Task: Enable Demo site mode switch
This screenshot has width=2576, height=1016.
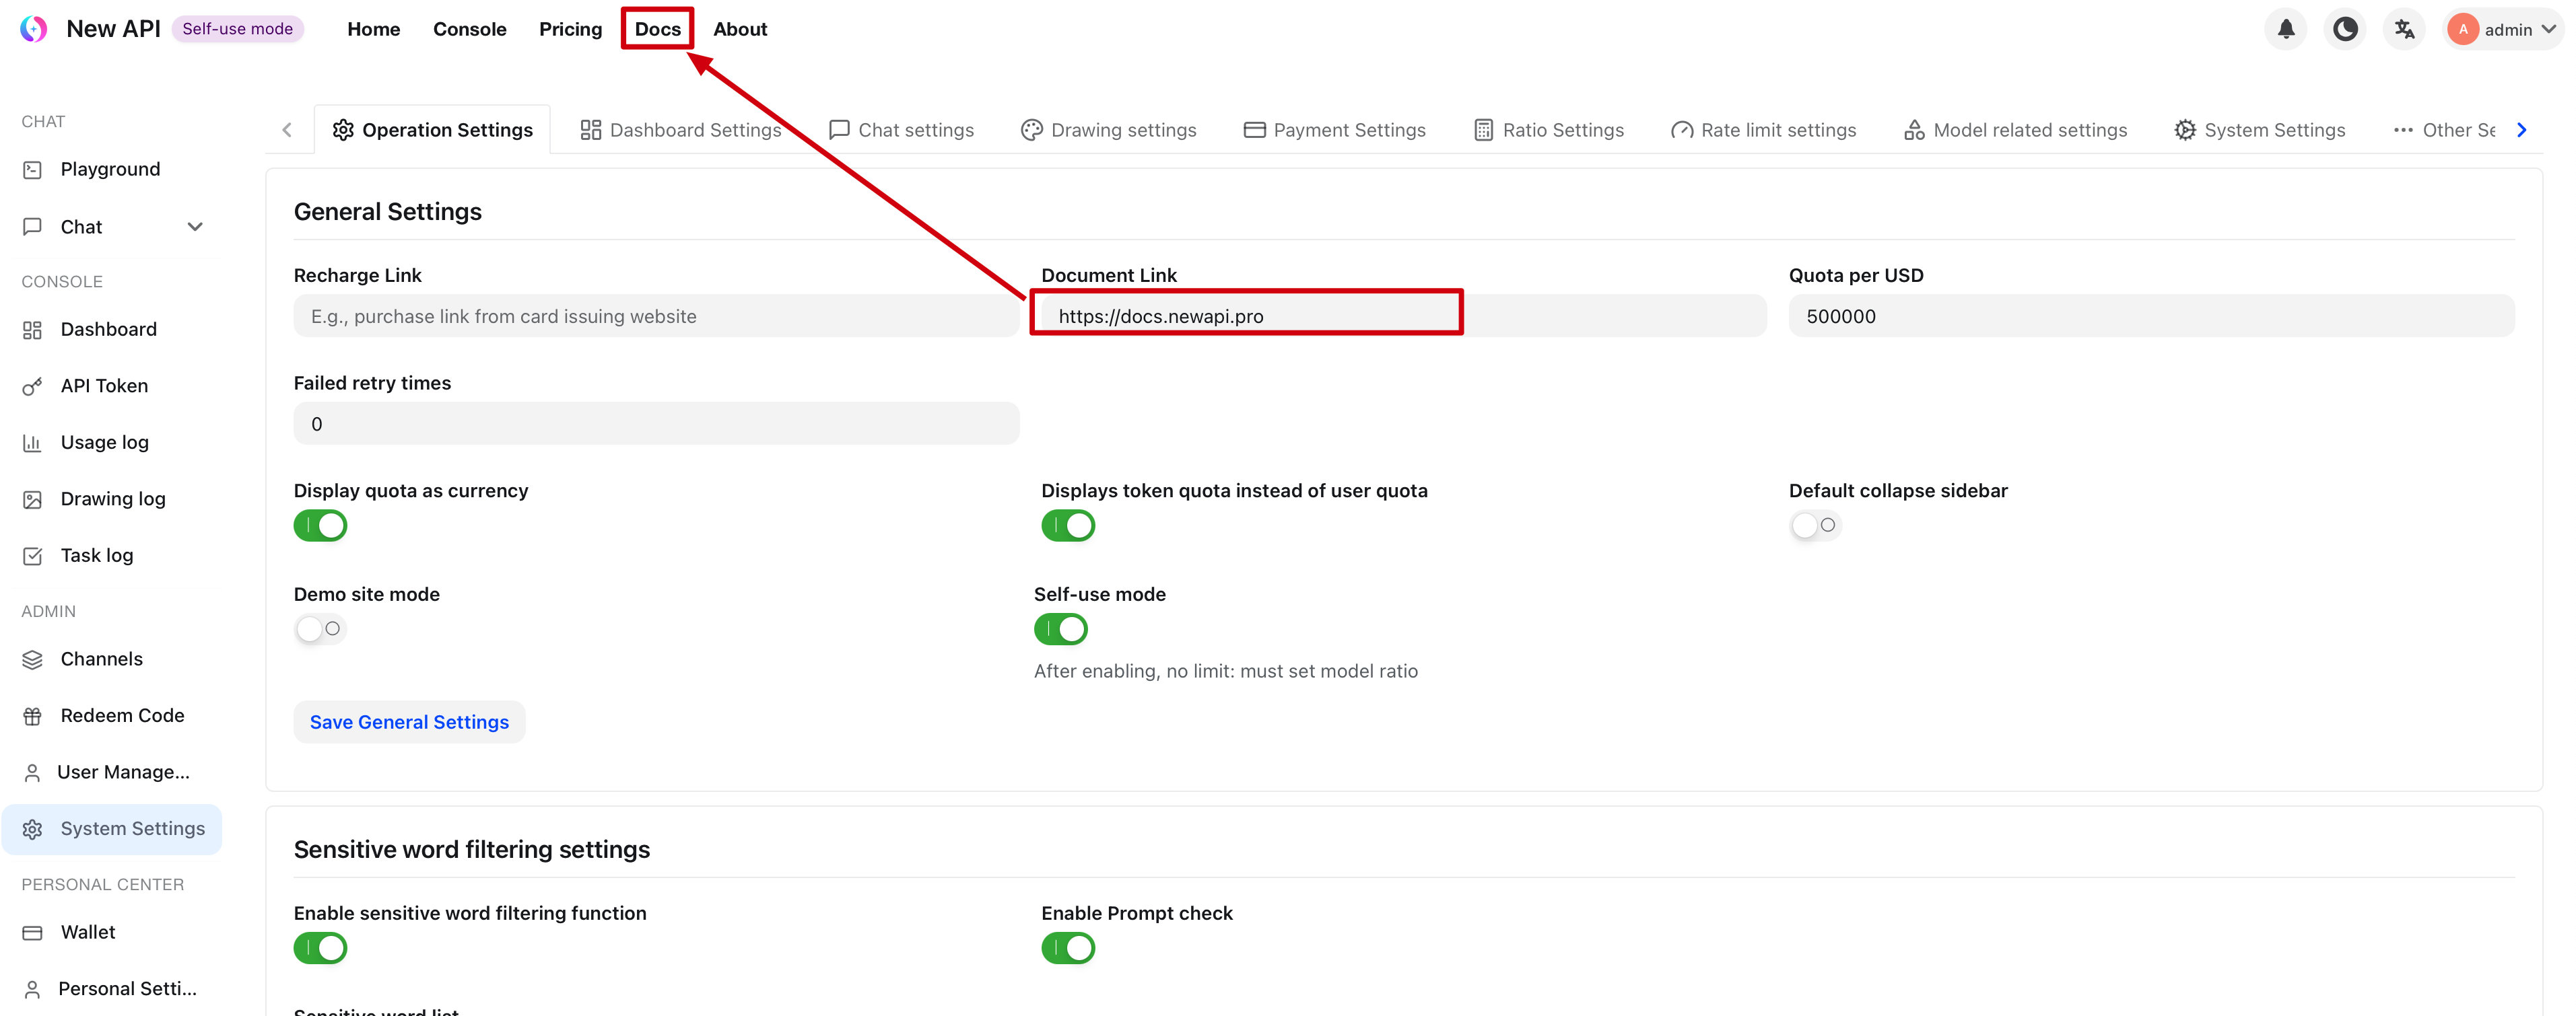Action: (x=320, y=628)
